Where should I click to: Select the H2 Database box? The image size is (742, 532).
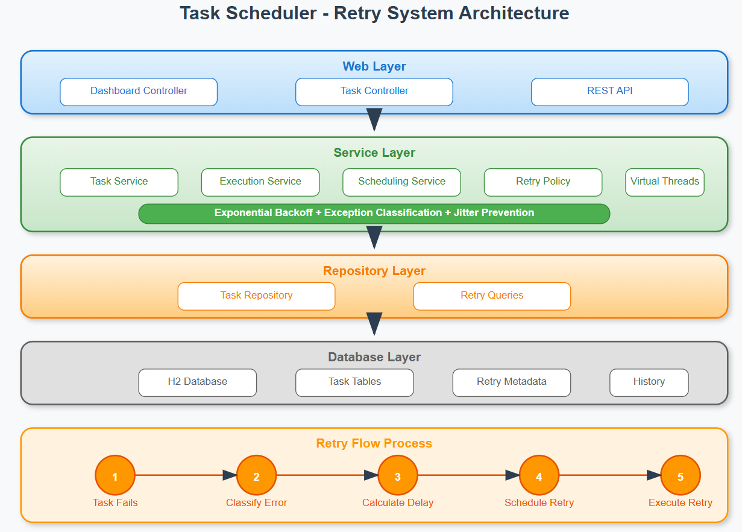click(198, 382)
